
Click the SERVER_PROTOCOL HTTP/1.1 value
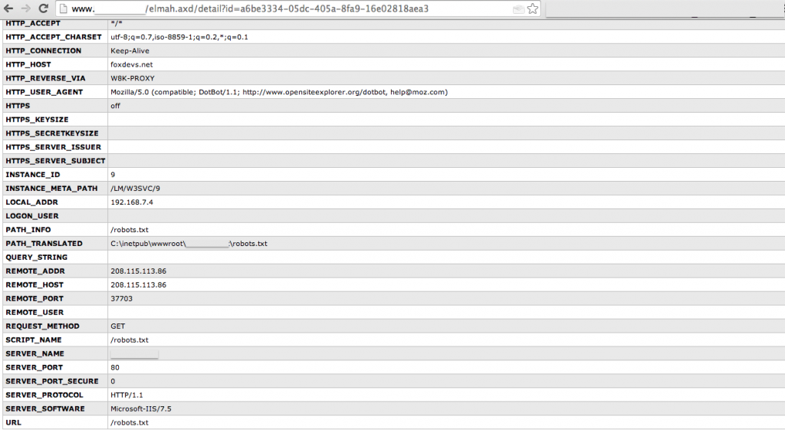pos(127,395)
